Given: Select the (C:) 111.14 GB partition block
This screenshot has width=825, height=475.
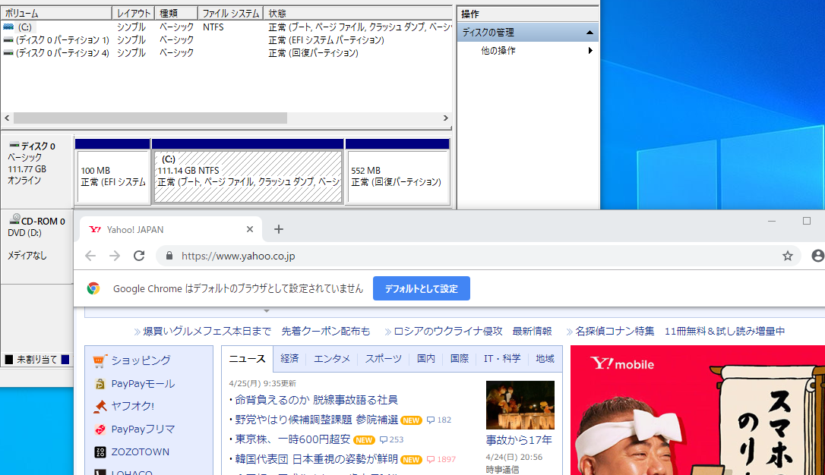Looking at the screenshot, I should (x=248, y=177).
